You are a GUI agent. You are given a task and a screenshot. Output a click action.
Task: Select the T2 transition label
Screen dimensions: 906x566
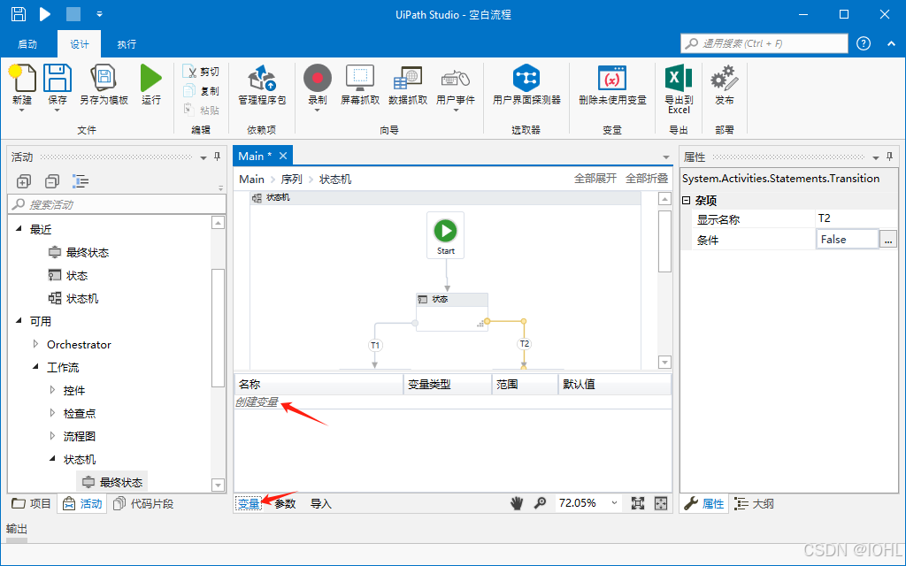(x=524, y=343)
